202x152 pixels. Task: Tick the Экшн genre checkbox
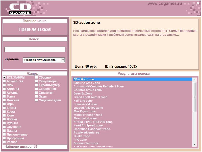pyautogui.click(x=37, y=97)
